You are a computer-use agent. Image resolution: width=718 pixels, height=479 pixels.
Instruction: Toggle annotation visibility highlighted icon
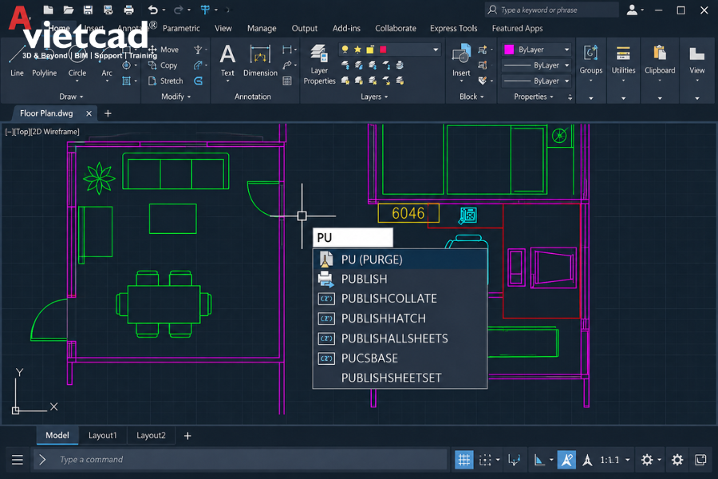[x=566, y=459]
